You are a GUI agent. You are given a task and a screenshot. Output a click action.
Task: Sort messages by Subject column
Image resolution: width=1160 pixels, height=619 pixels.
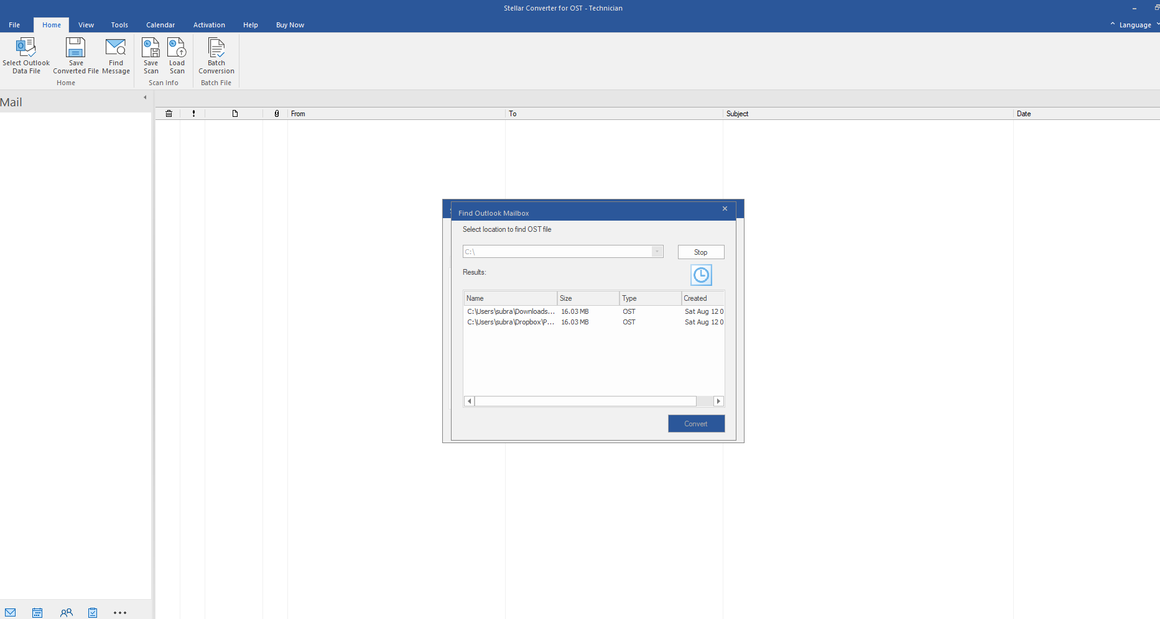click(868, 114)
